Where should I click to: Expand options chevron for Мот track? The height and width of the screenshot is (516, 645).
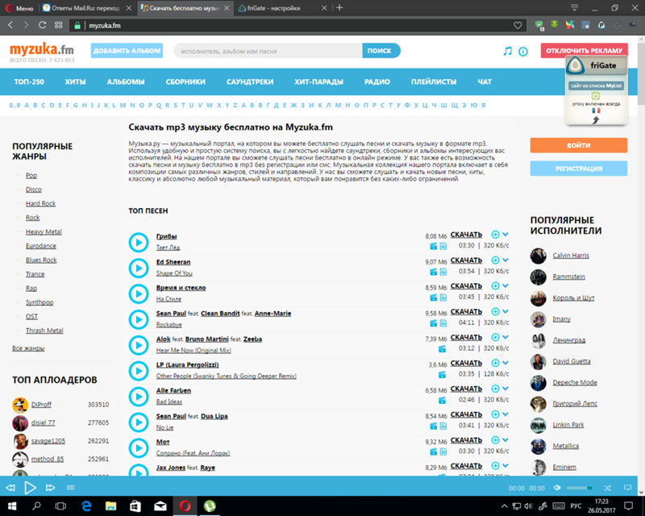(506, 440)
